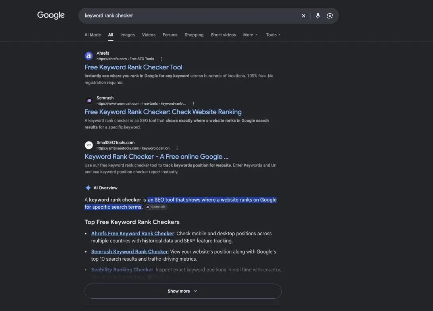The image size is (433, 311).
Task: Click the ahrefs.com Free SEO Tools URL
Action: pos(125,59)
